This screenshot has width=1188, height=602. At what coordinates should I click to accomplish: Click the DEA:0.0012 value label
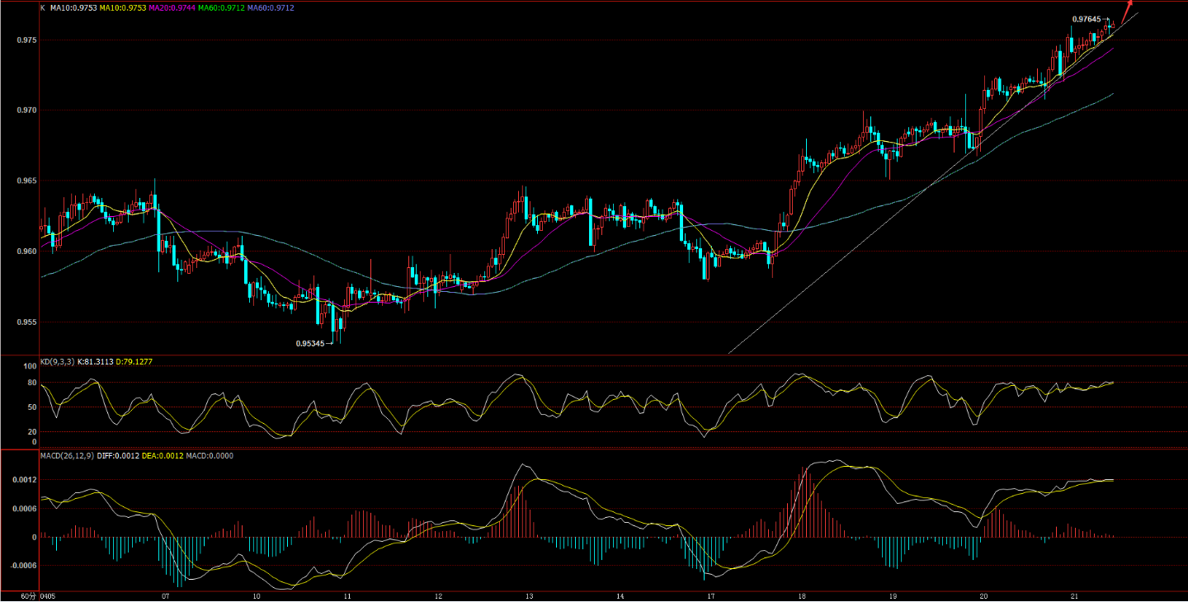click(x=162, y=455)
